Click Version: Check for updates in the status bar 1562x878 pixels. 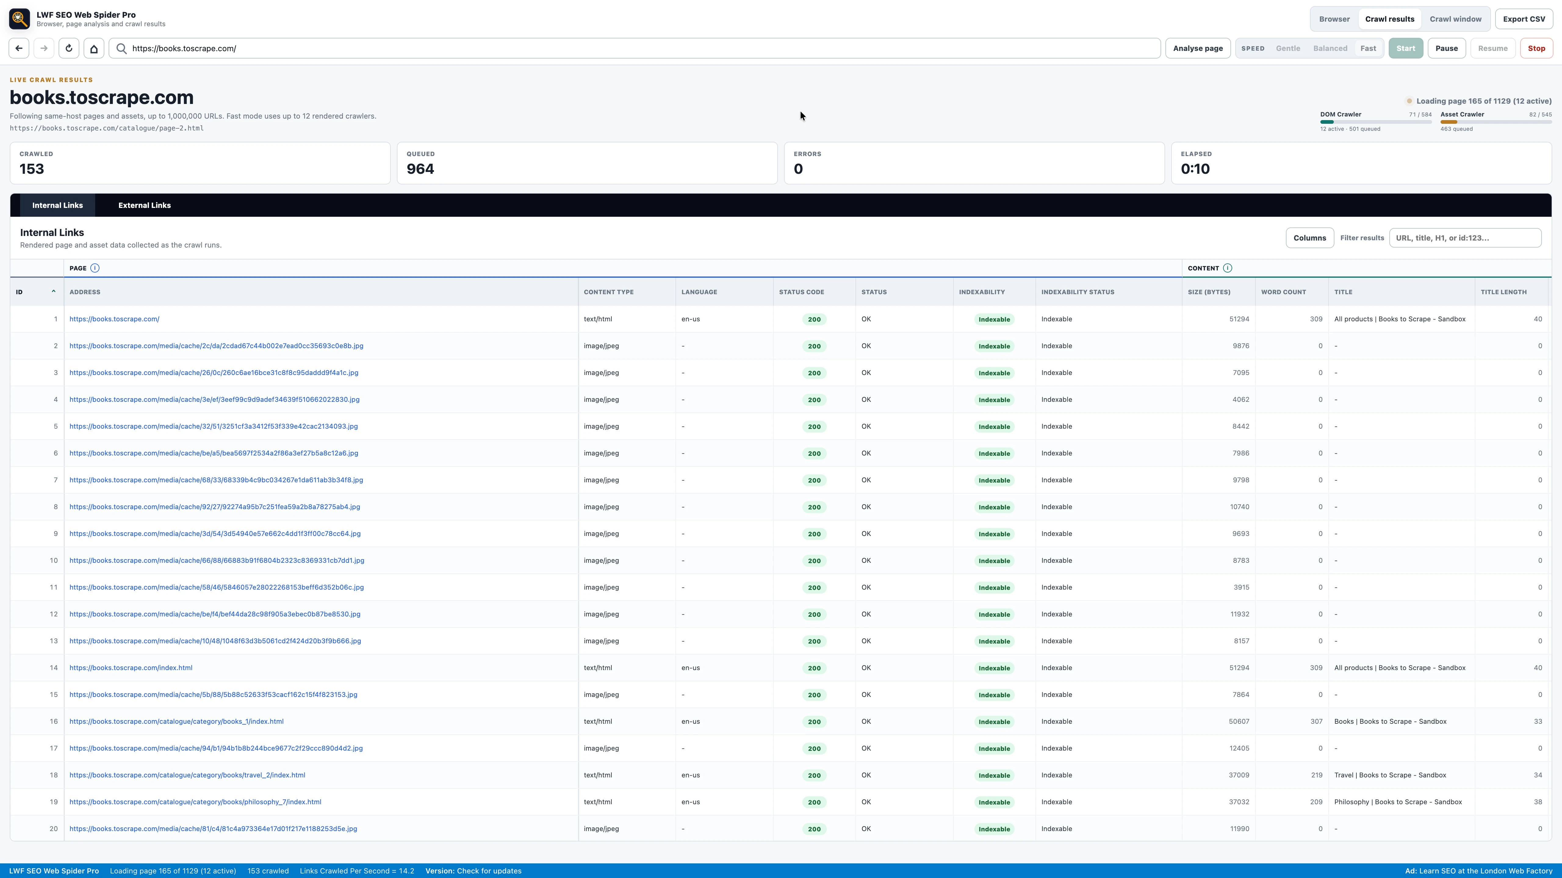(x=473, y=871)
